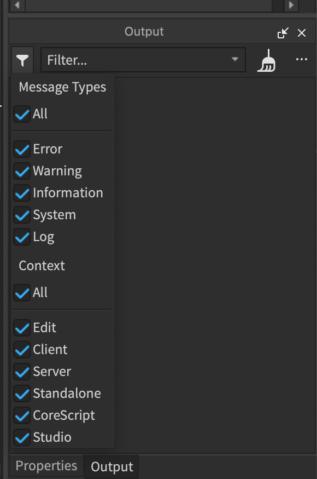Click the filter funnel icon
The width and height of the screenshot is (317, 479).
coord(22,59)
